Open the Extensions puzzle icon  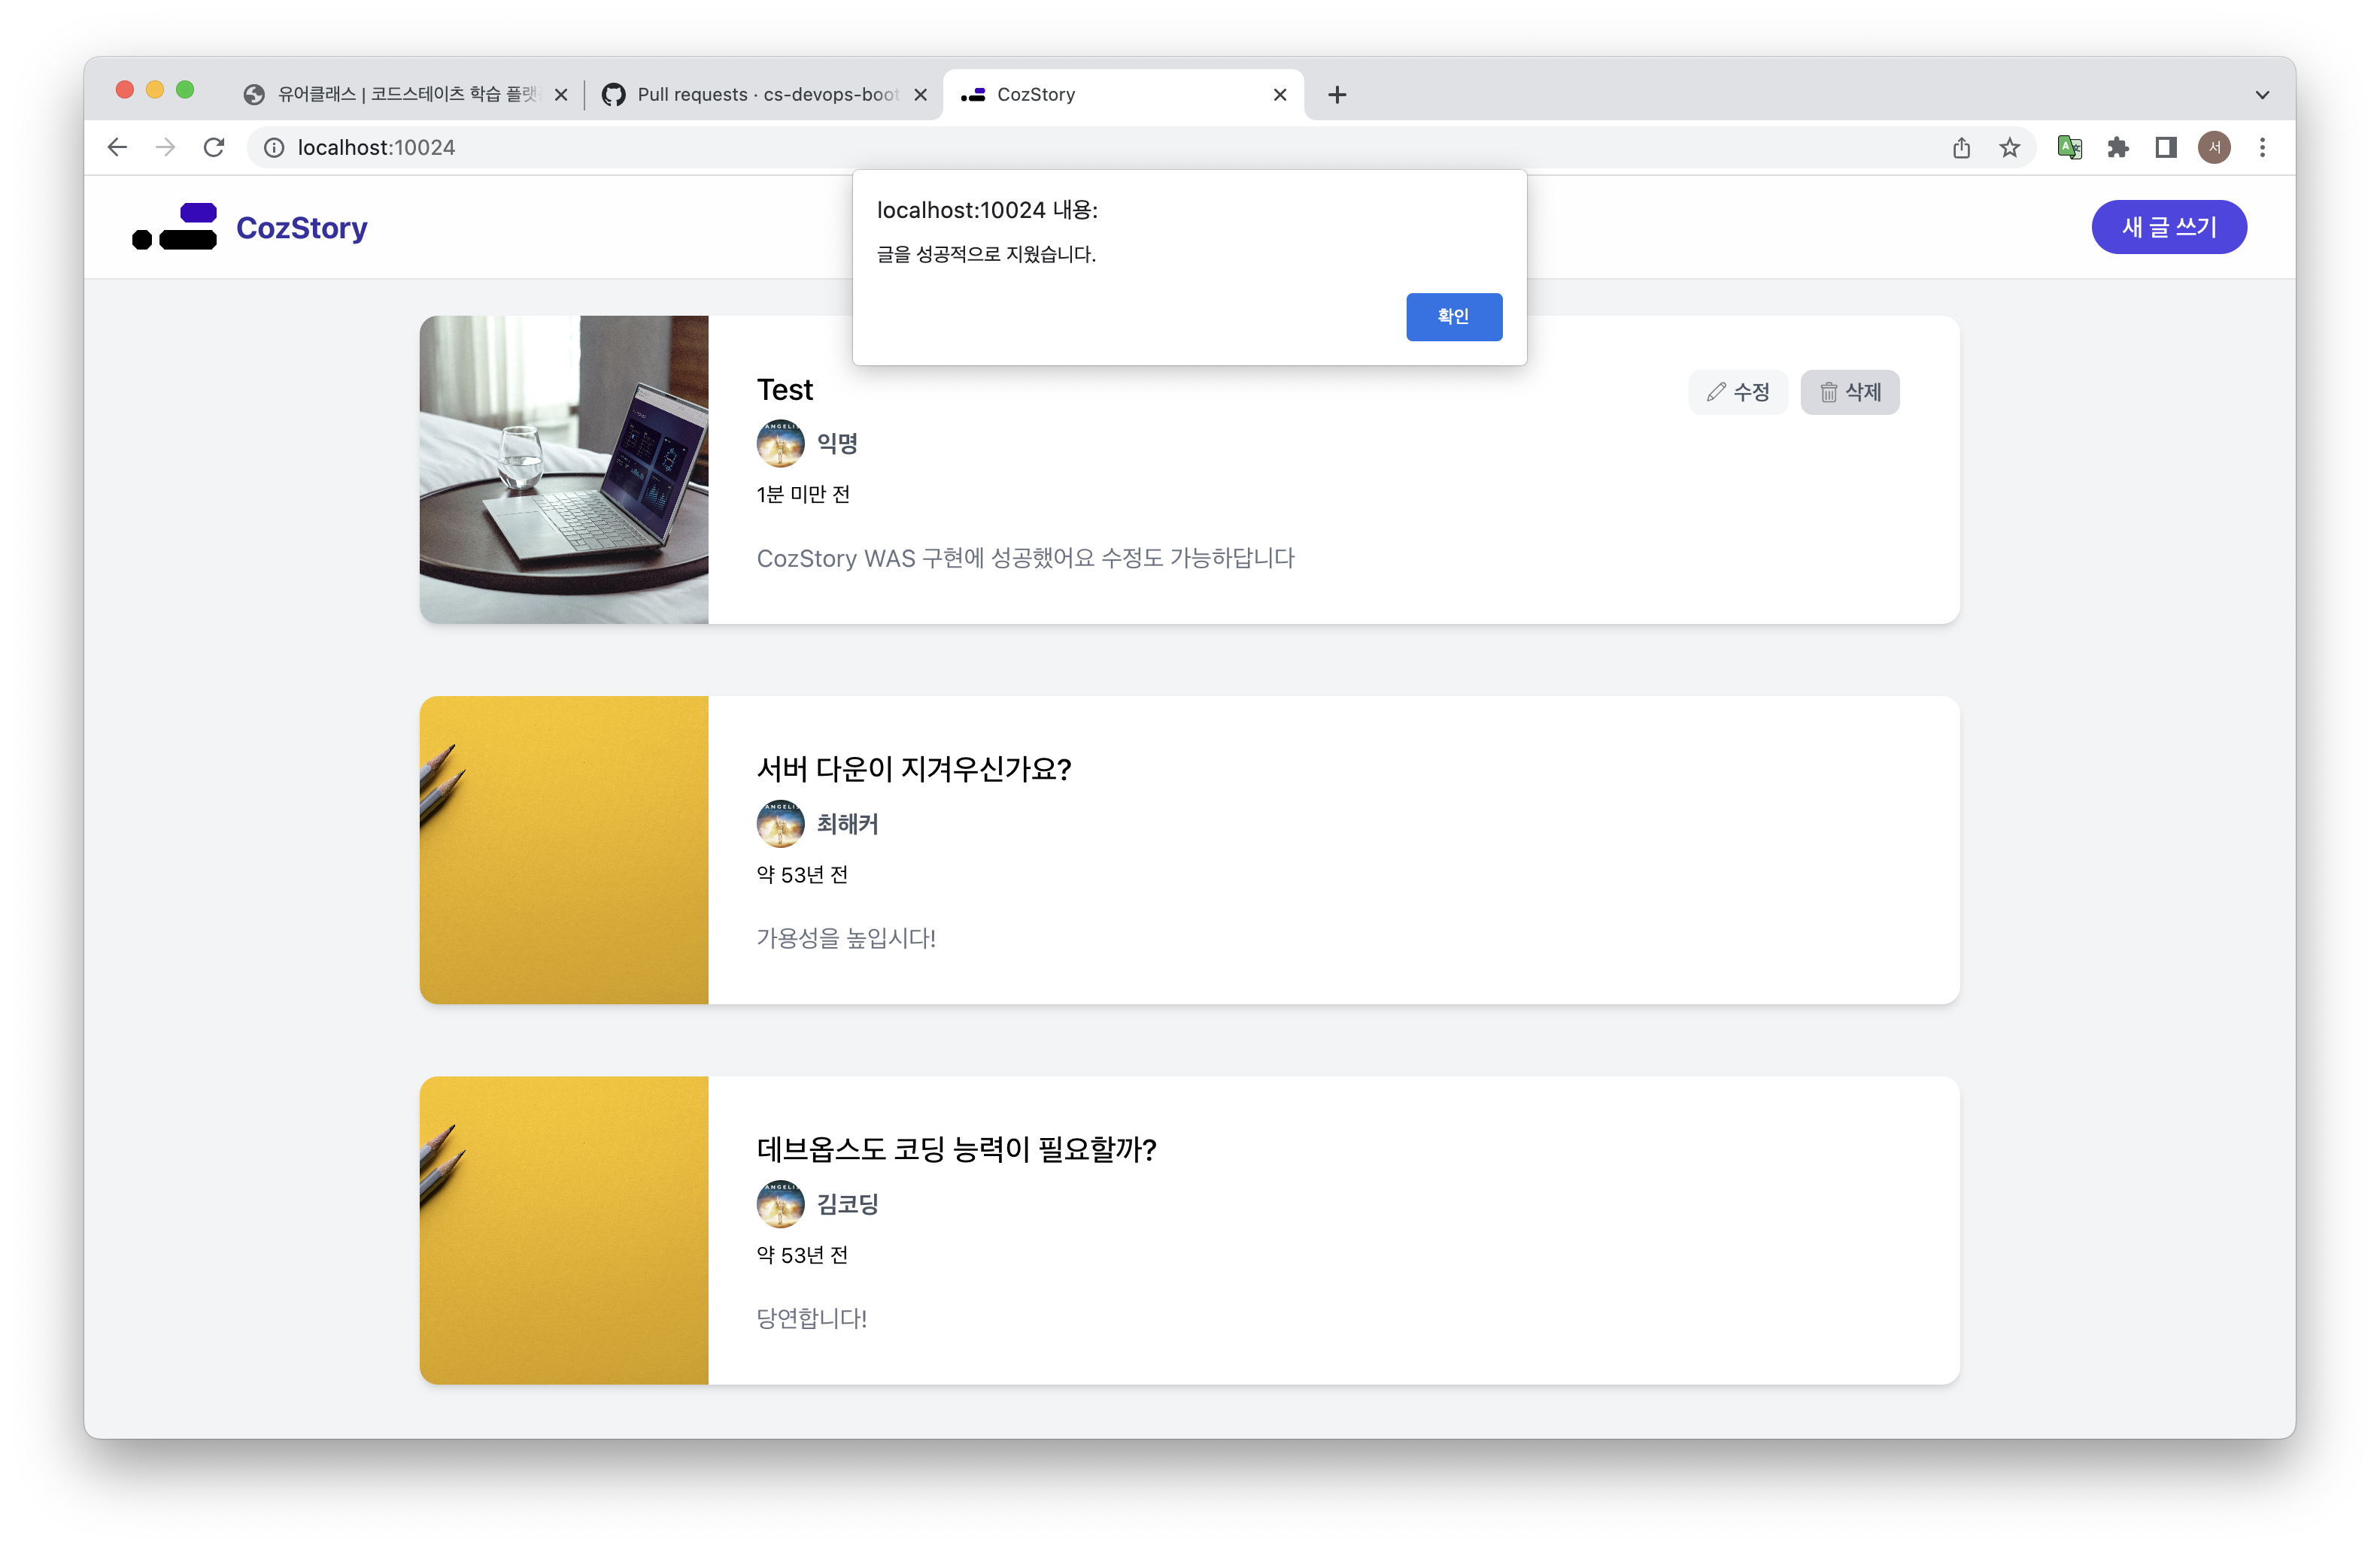click(x=2117, y=148)
